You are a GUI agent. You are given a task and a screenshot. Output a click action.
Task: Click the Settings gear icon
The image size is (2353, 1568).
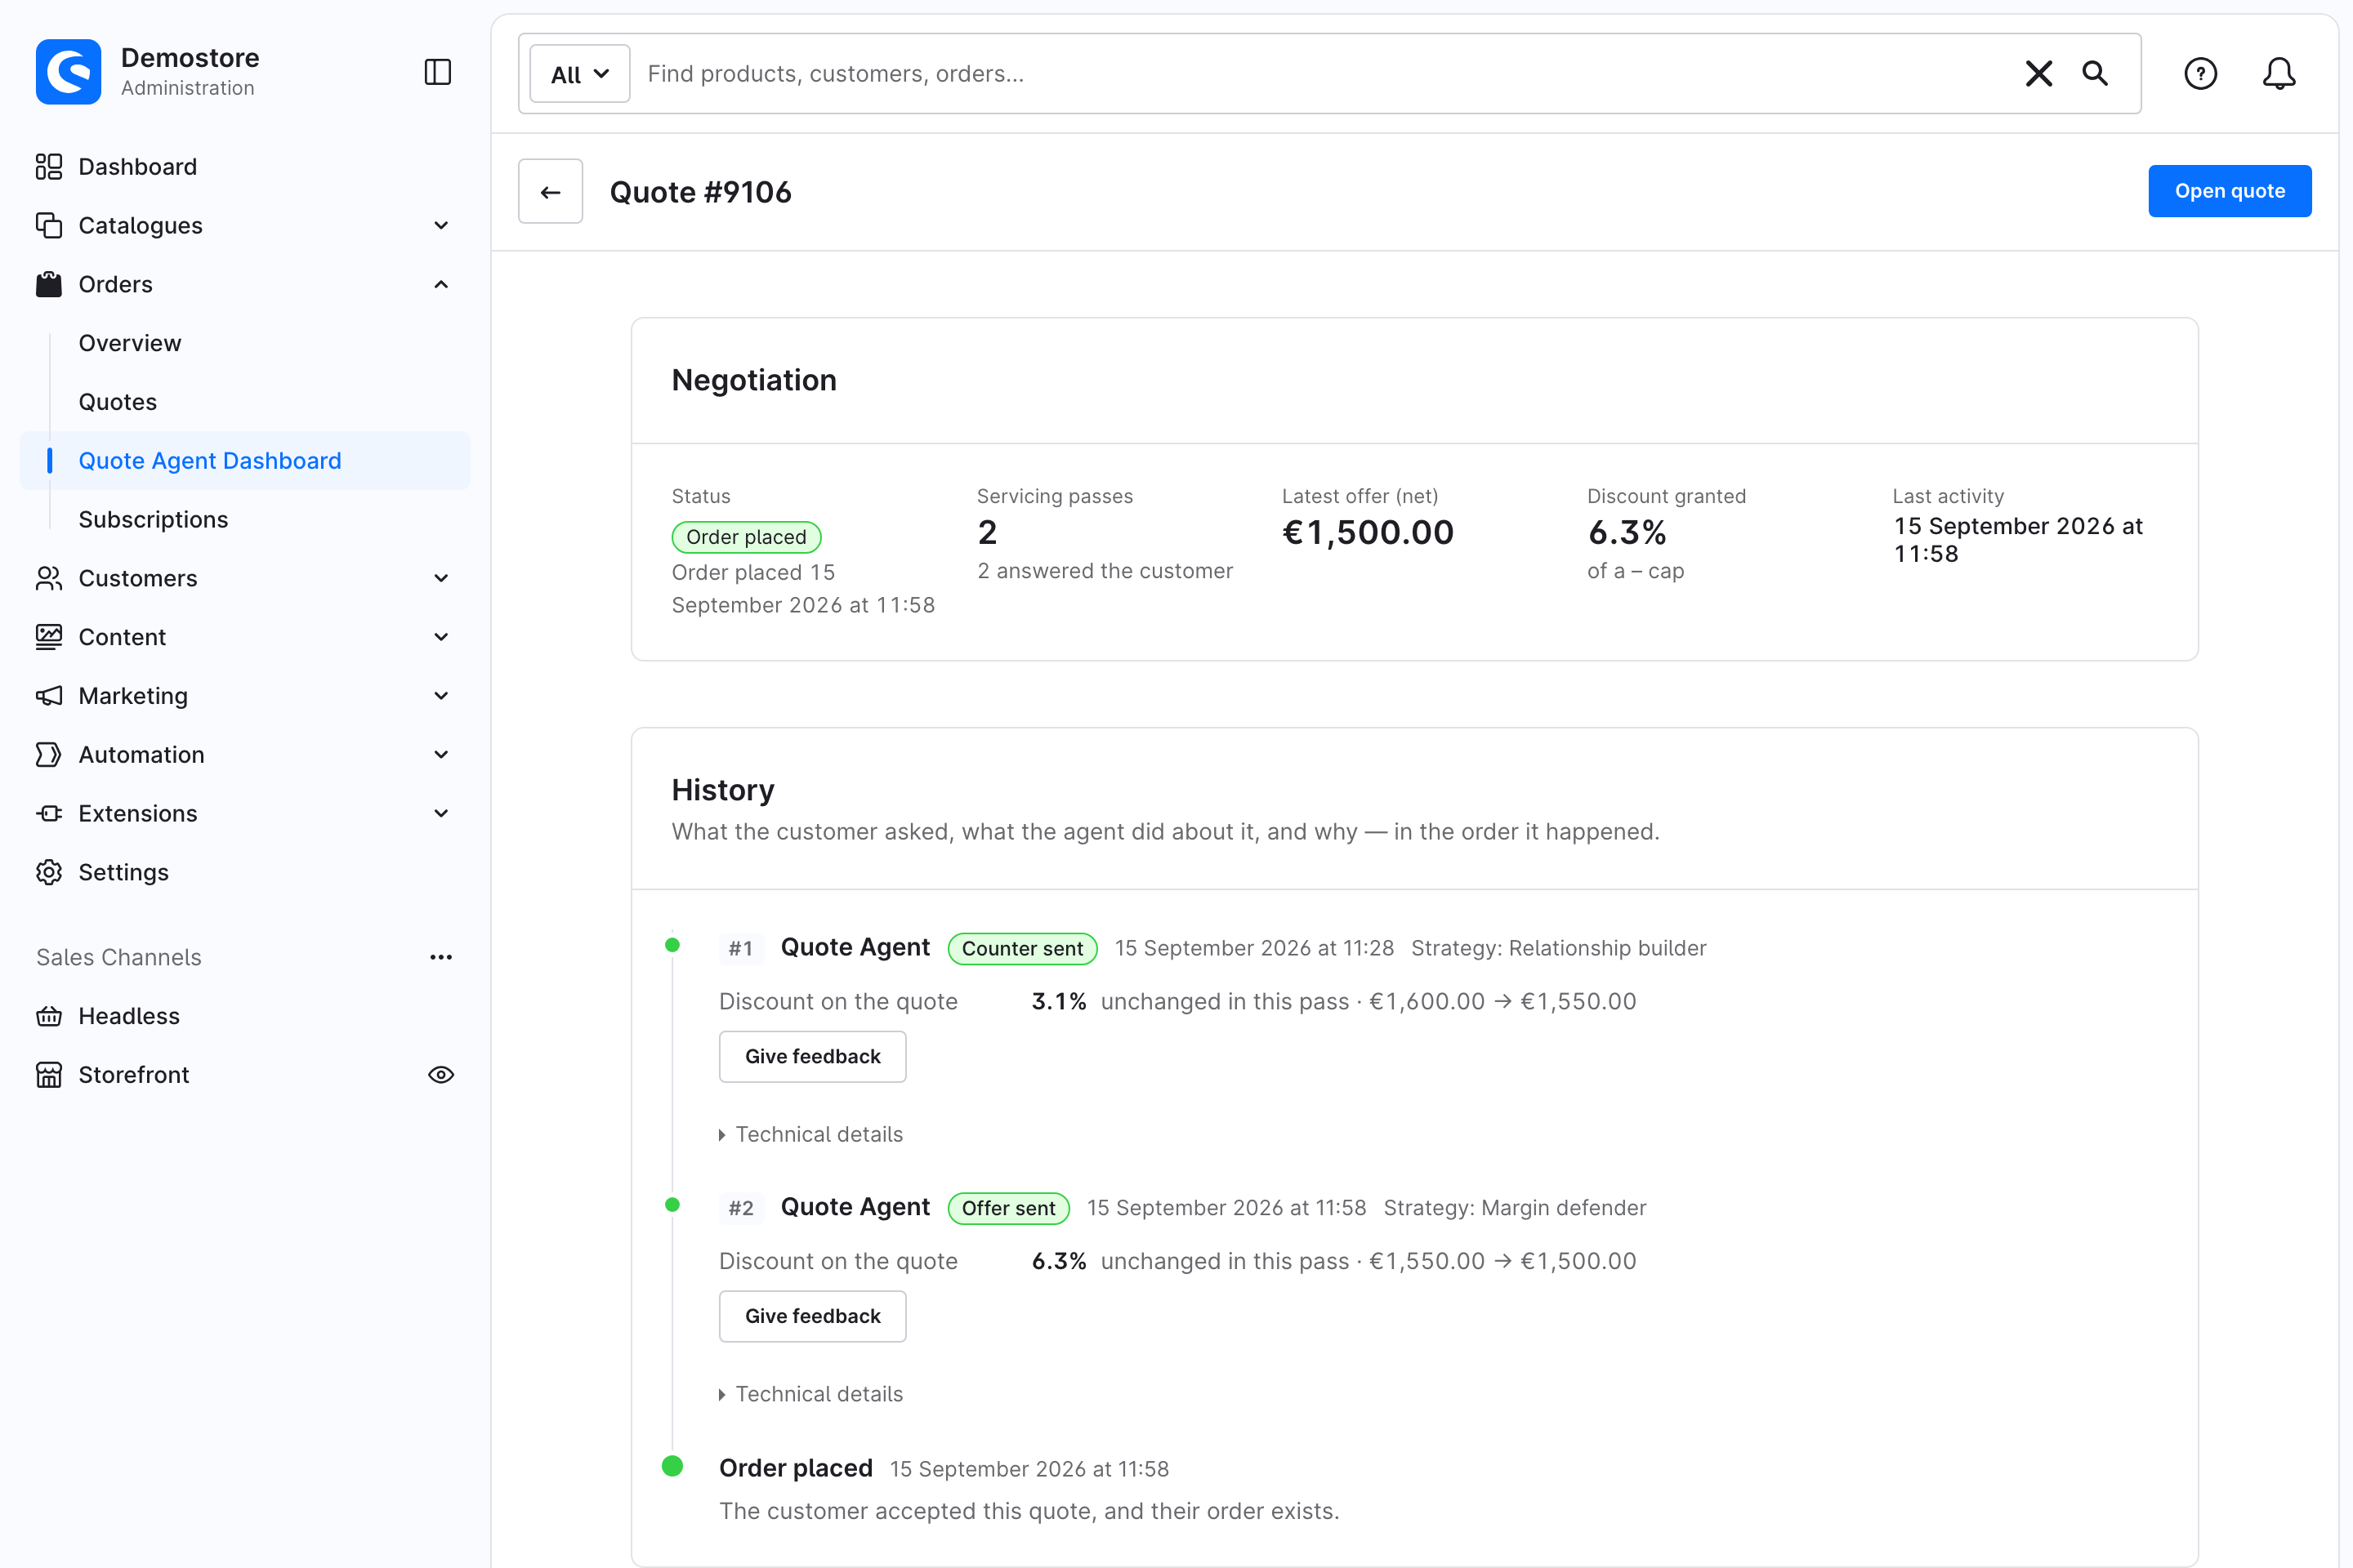pyautogui.click(x=49, y=872)
